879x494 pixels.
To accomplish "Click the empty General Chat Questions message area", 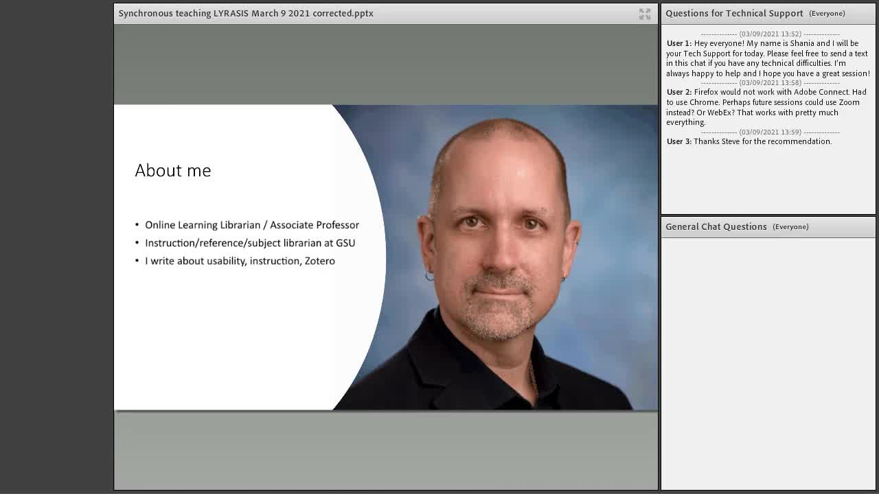I will [x=768, y=364].
